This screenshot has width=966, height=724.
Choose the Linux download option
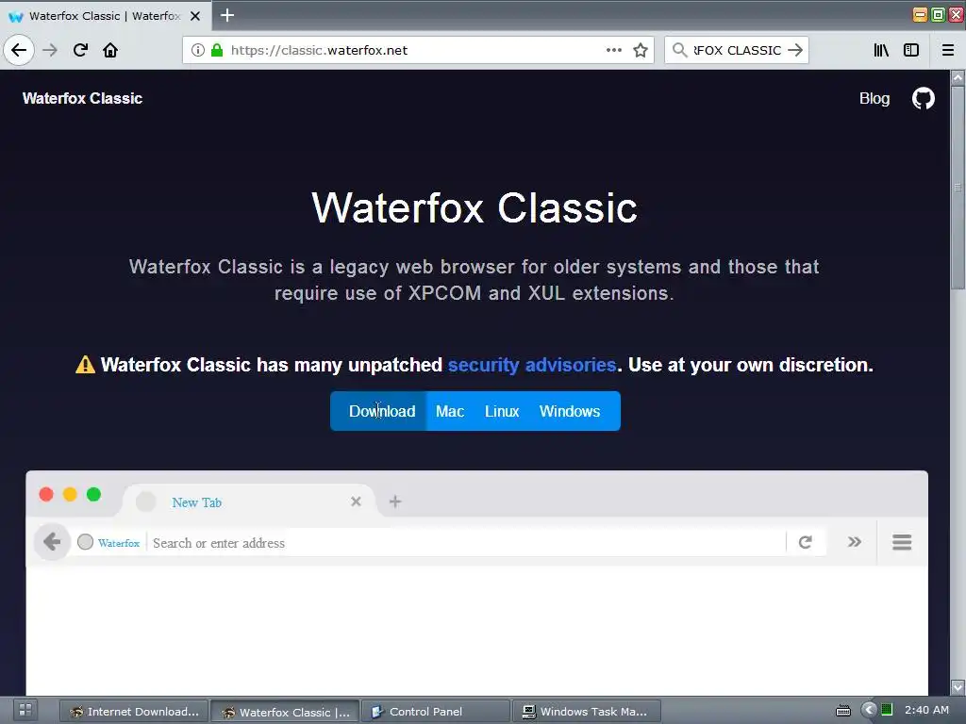pos(502,411)
